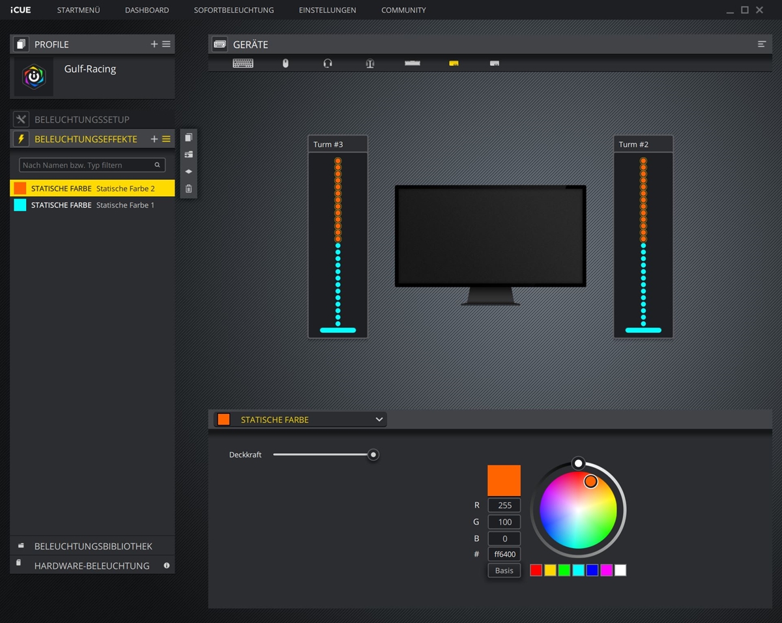Copy the selected lighting effect

pos(188,138)
